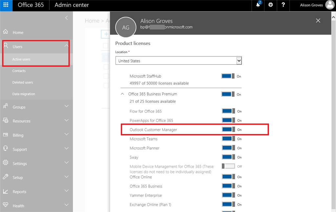Click the scrollbar up arrow
This screenshot has height=212, width=336.
coord(333,18)
